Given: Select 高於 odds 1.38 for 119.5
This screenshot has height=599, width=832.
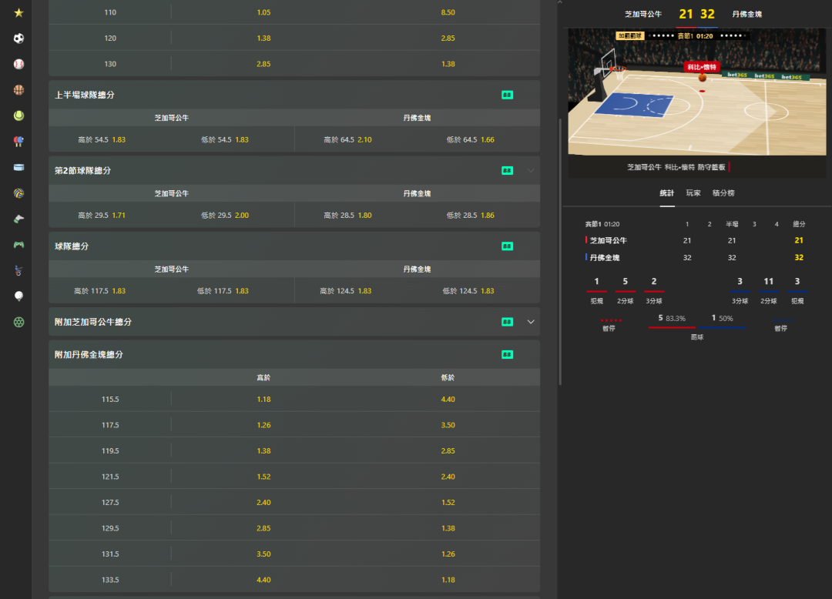Looking at the screenshot, I should (x=263, y=450).
